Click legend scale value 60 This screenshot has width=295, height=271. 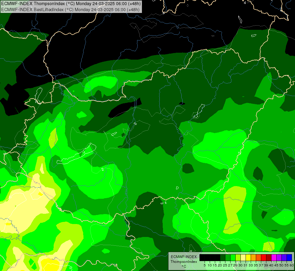292,265
